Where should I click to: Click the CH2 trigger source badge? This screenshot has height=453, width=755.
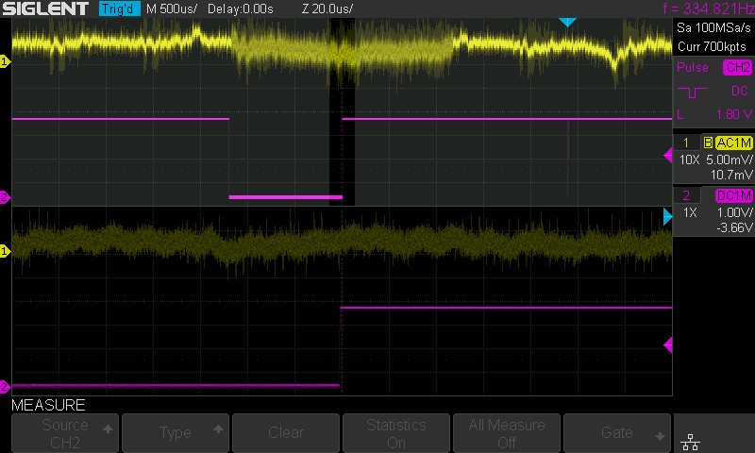[x=737, y=67]
